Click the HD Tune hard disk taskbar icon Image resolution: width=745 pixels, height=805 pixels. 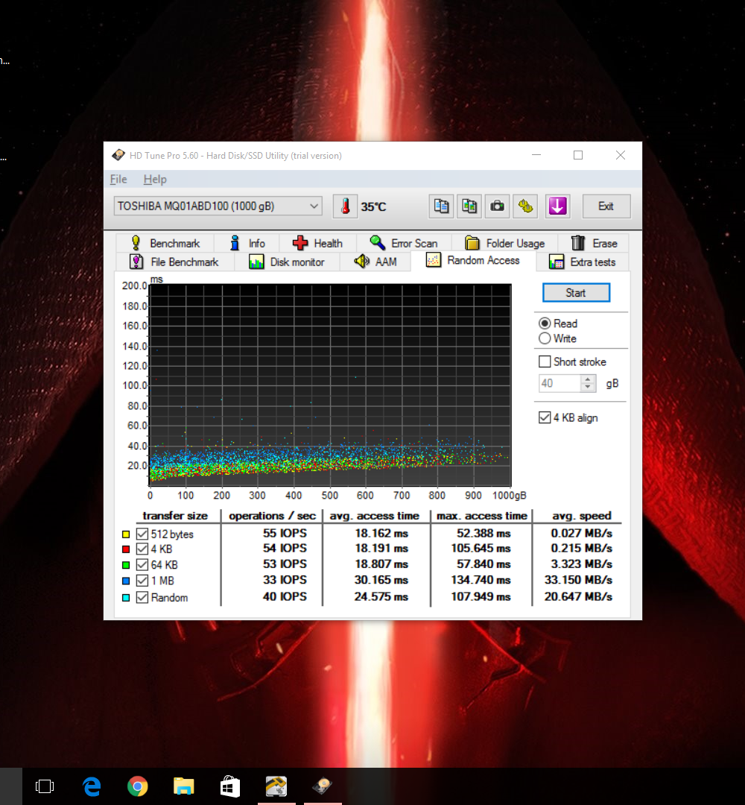click(323, 786)
